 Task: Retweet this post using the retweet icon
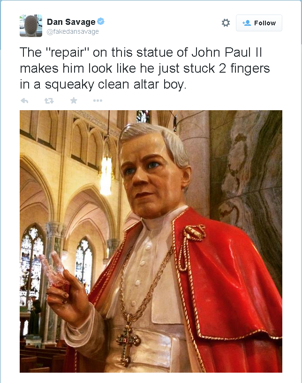49,100
